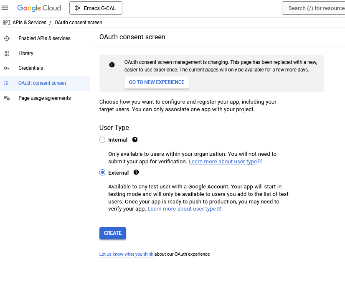Go to Credentials in sidebar
The image size is (345, 287).
pyautogui.click(x=30, y=68)
